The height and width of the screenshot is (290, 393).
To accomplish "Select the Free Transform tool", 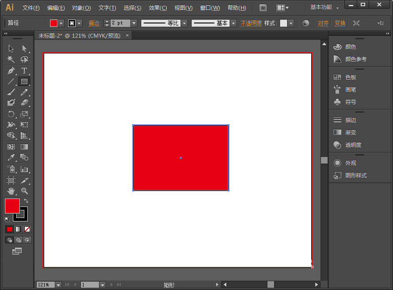I will click(x=24, y=125).
